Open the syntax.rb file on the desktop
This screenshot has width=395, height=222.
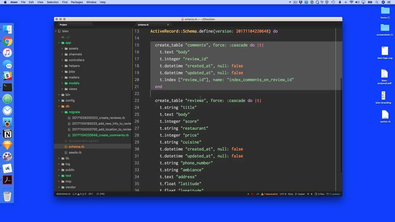tap(385, 116)
